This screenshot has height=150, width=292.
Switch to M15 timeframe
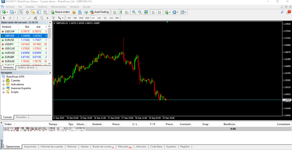81,18
